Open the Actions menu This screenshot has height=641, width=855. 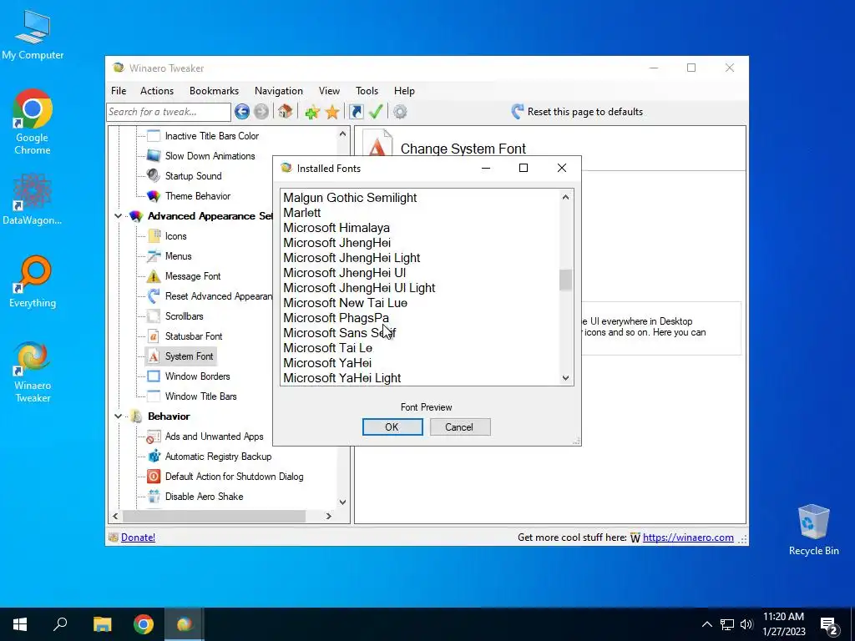[156, 91]
